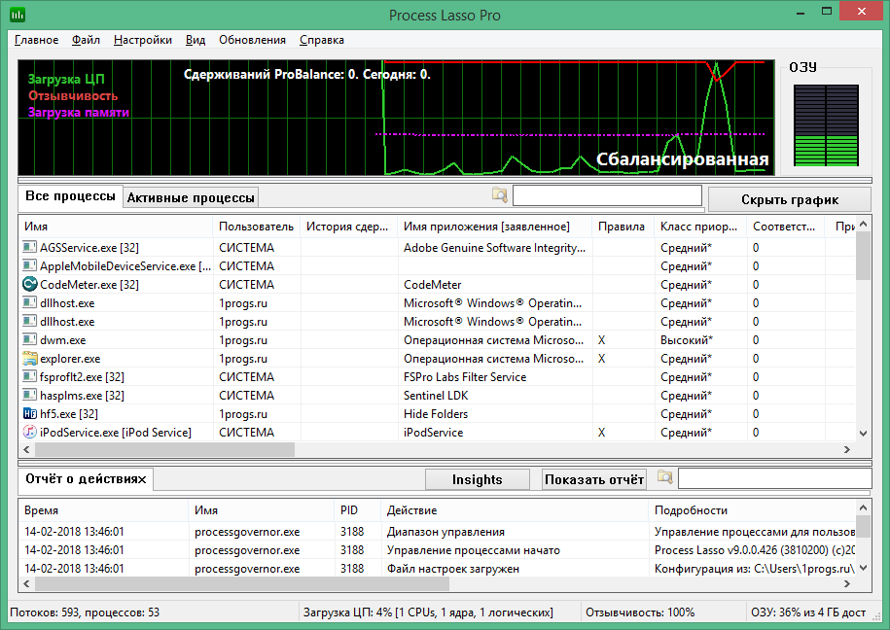
Task: Open the Настройки menu
Action: click(142, 40)
